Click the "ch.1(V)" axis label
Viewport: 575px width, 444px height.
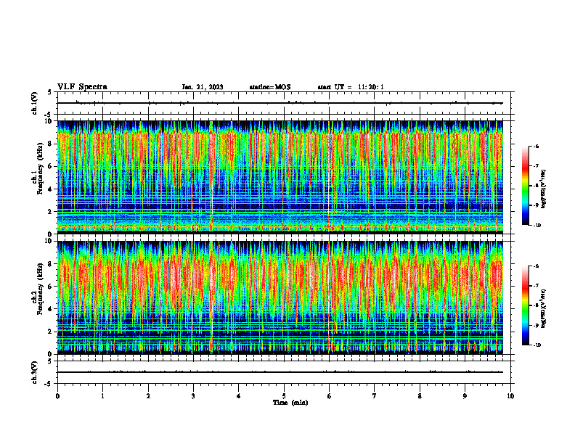click(35, 103)
